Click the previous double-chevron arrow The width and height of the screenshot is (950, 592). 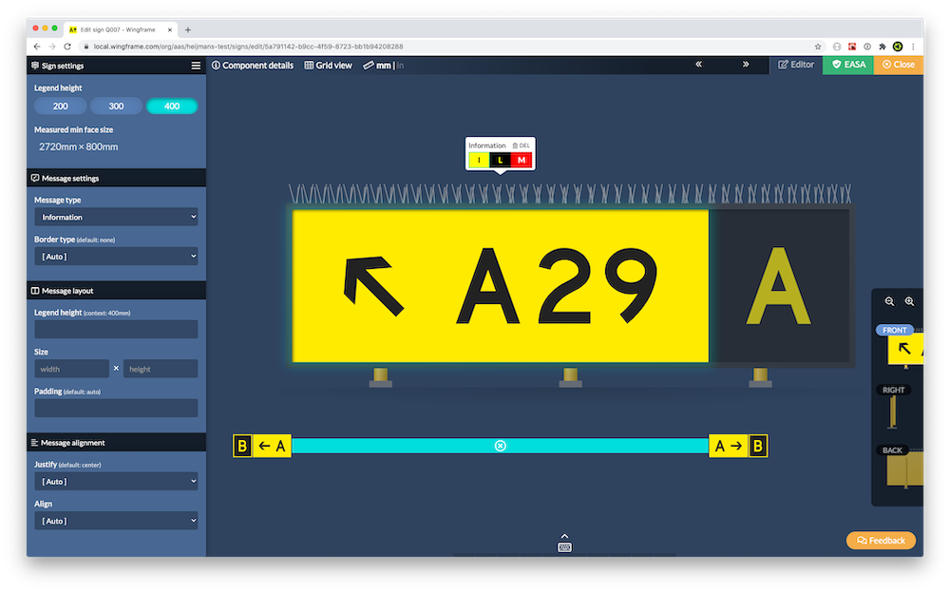pos(699,65)
